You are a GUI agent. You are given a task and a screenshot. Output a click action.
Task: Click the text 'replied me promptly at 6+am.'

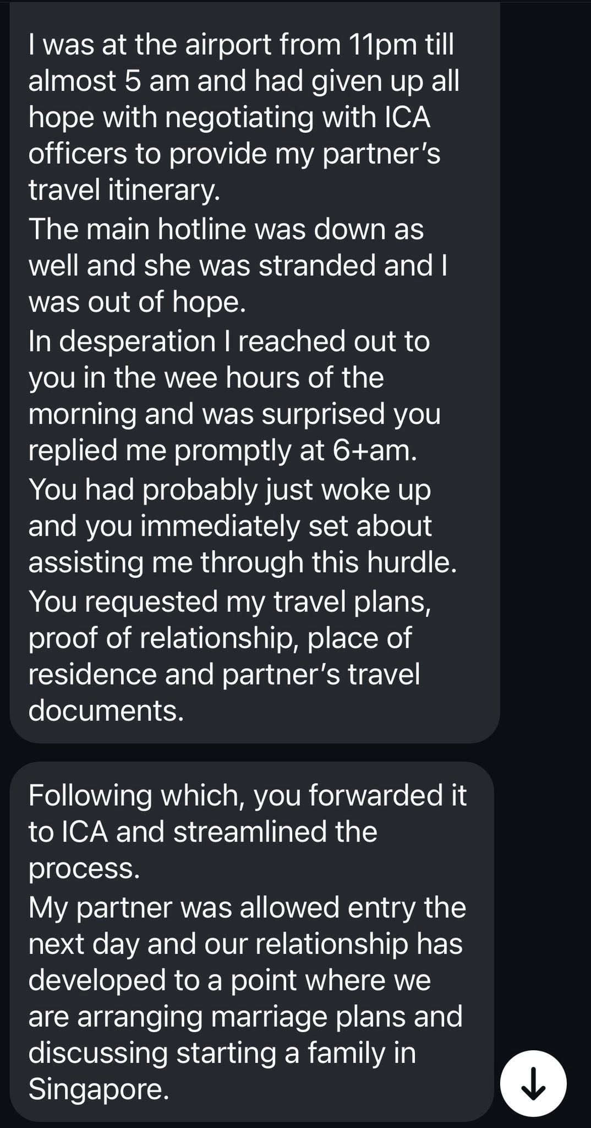pos(223,451)
